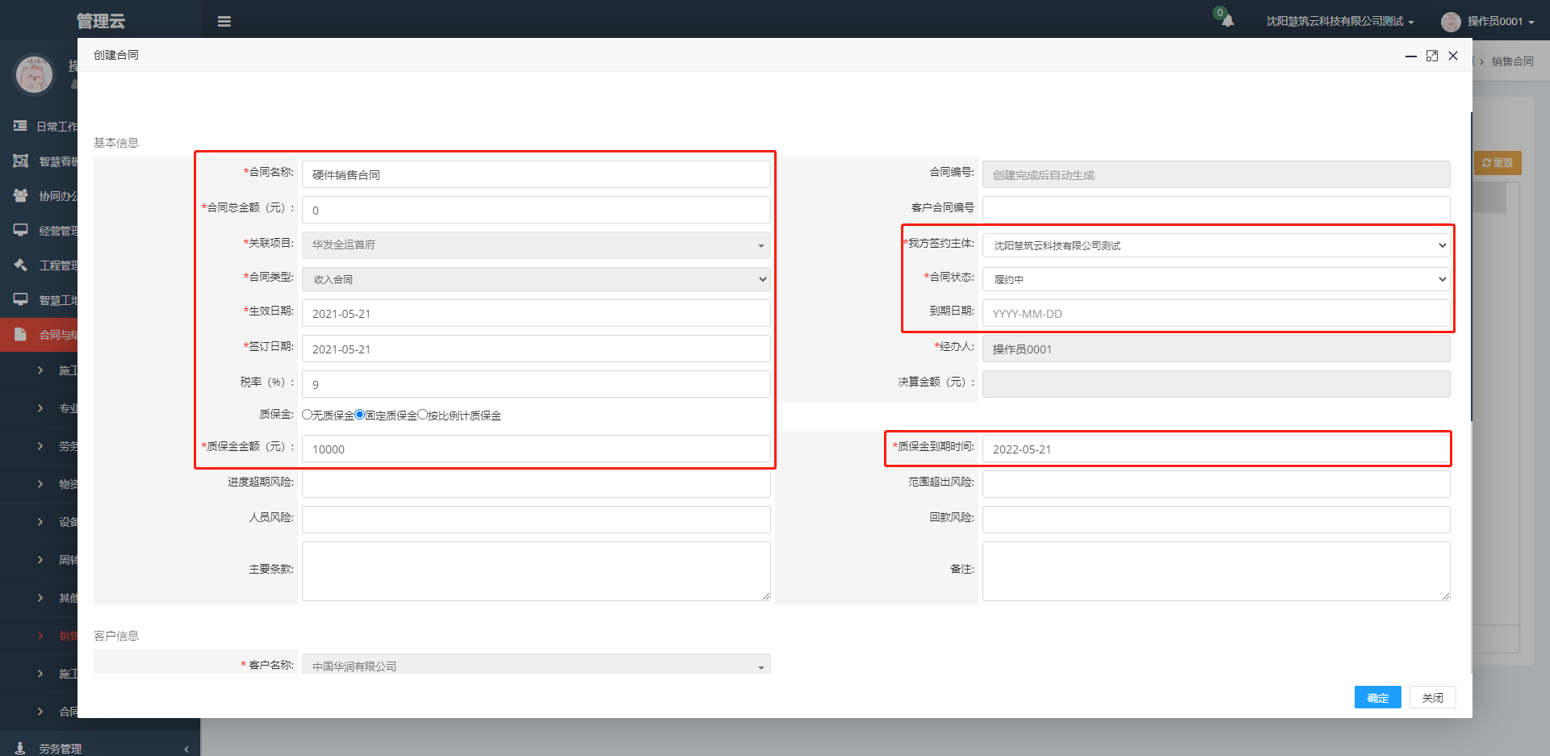Open the 劳务管理 sidebar icon
Image resolution: width=1550 pixels, height=756 pixels.
pyautogui.click(x=21, y=748)
